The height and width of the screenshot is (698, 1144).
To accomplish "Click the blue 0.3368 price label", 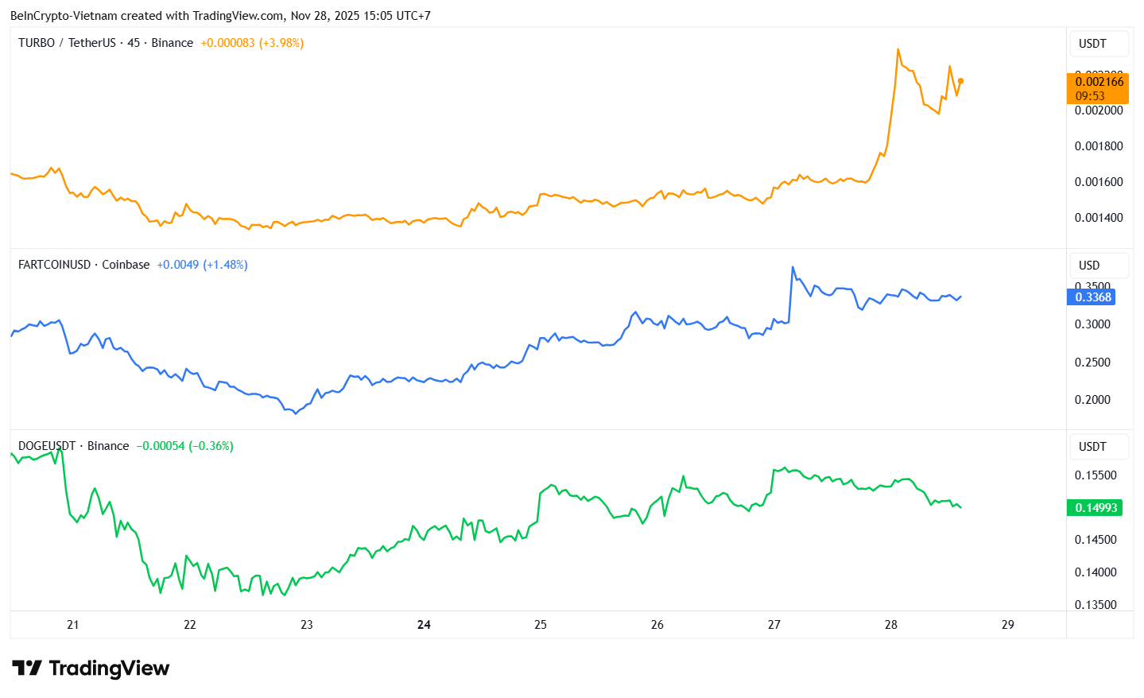I will [1093, 297].
